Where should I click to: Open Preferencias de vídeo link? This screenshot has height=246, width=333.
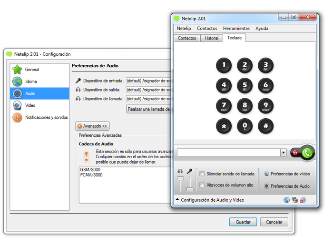point(287,174)
